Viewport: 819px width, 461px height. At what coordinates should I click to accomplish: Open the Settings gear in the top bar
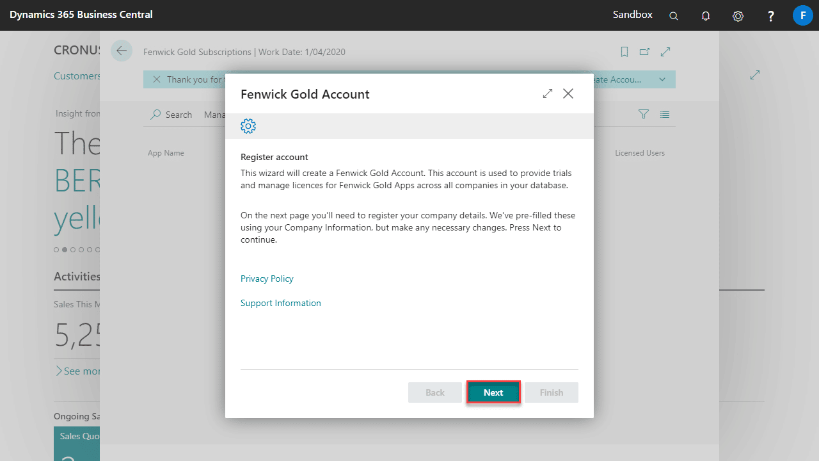point(738,16)
